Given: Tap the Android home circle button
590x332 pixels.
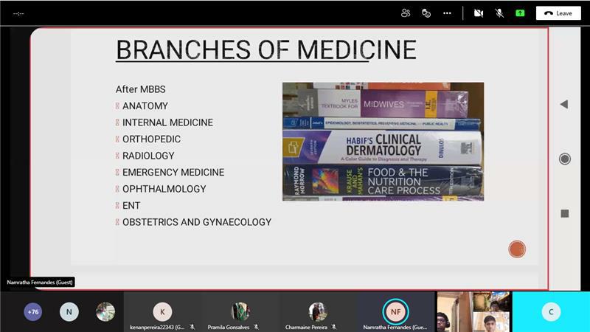Looking at the screenshot, I should point(564,159).
